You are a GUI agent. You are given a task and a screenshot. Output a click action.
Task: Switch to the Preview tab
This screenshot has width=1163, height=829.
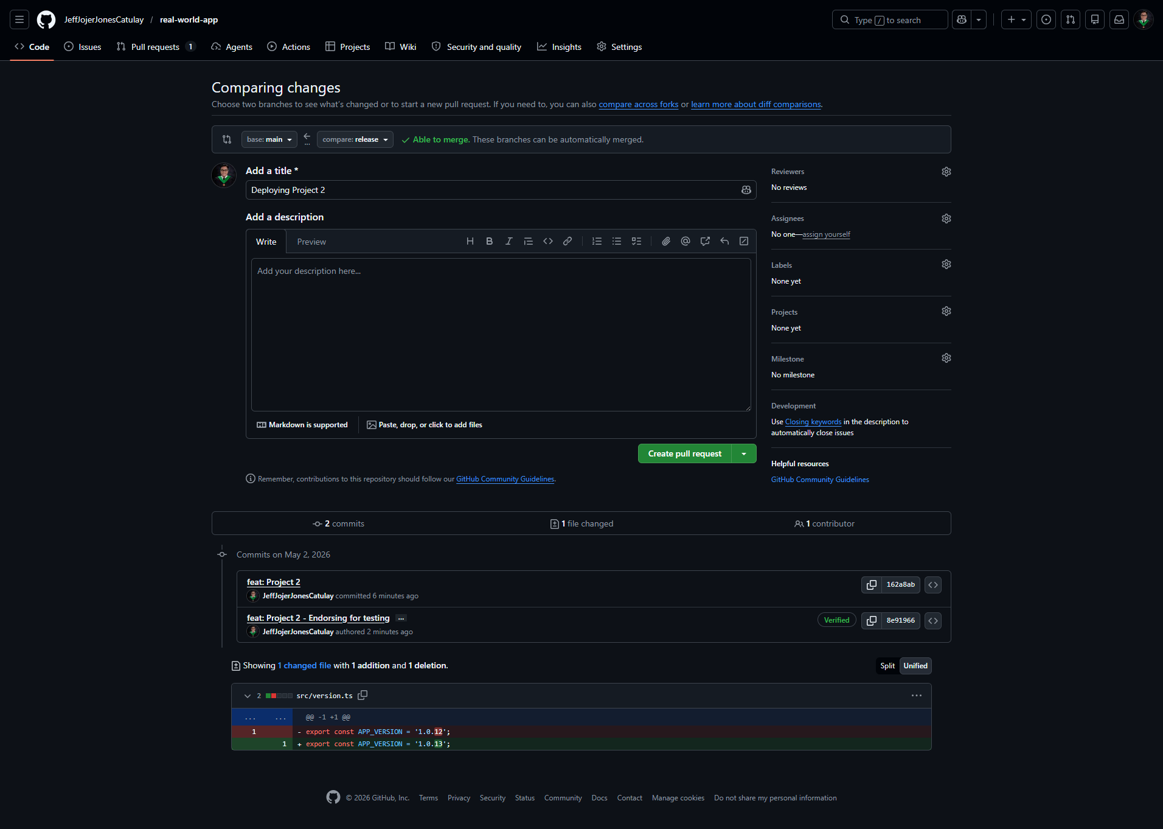click(311, 242)
